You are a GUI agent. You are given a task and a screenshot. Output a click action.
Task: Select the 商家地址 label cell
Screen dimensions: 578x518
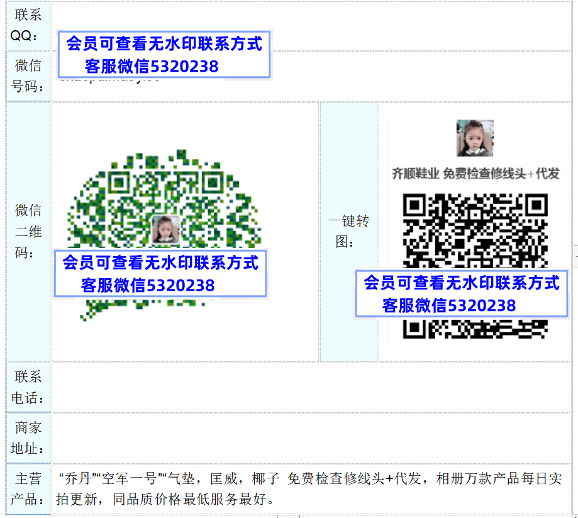(28, 438)
